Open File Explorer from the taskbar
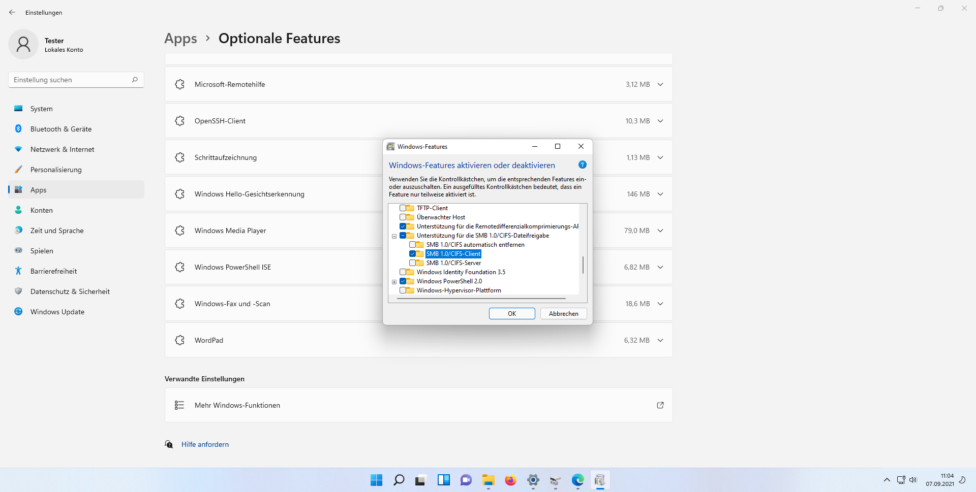Screen dimensions: 976x492 pyautogui.click(x=488, y=480)
